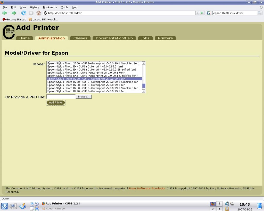Click the Getting Started bookmark icon
The width and height of the screenshot is (264, 211).
click(4, 19)
